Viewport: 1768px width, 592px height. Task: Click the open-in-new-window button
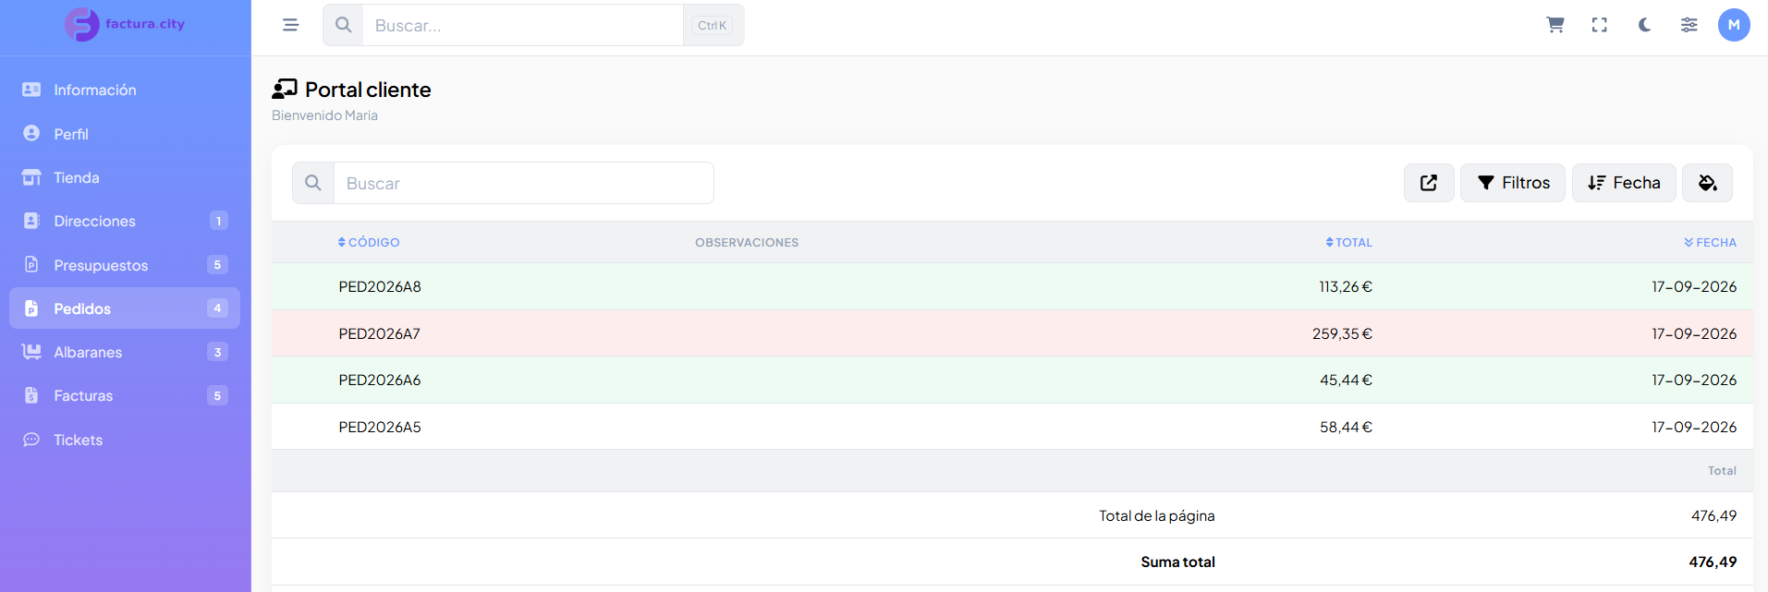pos(1429,183)
